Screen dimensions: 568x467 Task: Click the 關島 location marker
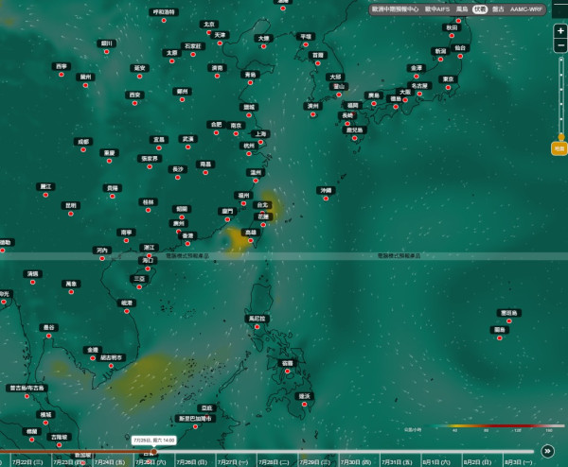pos(500,338)
